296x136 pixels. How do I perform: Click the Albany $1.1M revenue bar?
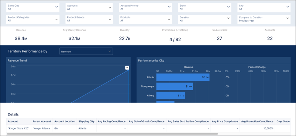click(x=171, y=95)
